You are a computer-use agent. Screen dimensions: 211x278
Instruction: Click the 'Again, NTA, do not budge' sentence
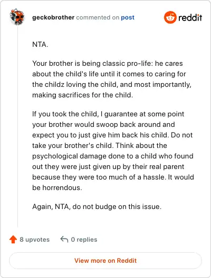(97, 206)
